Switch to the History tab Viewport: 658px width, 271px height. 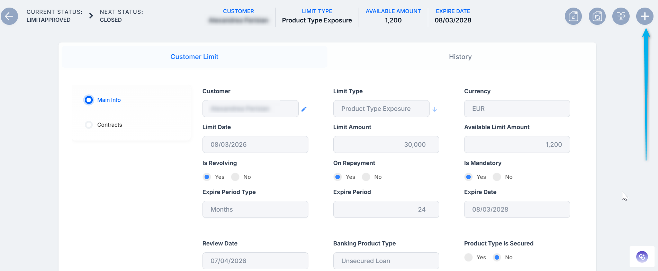point(460,57)
